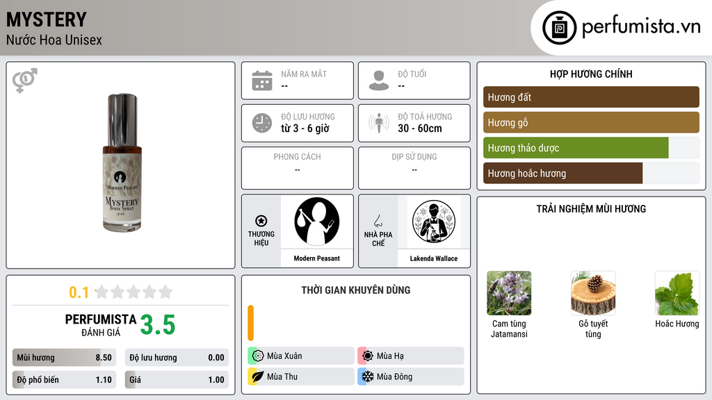Click the HỢP HƯƠNG CHÍNH heading
Image resolution: width=712 pixels, height=400 pixels.
(x=591, y=74)
